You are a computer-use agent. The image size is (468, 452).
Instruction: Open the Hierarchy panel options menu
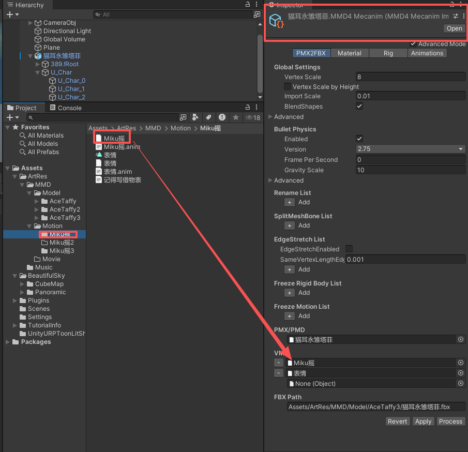pos(256,4)
